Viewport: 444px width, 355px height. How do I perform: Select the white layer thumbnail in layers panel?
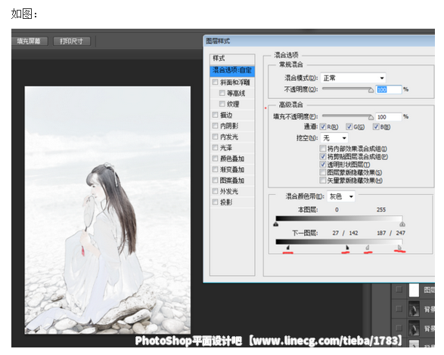[x=414, y=290]
